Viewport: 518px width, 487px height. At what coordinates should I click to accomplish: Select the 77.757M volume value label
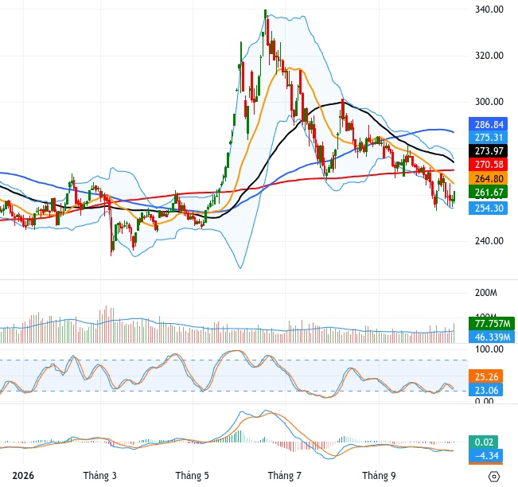pyautogui.click(x=491, y=323)
